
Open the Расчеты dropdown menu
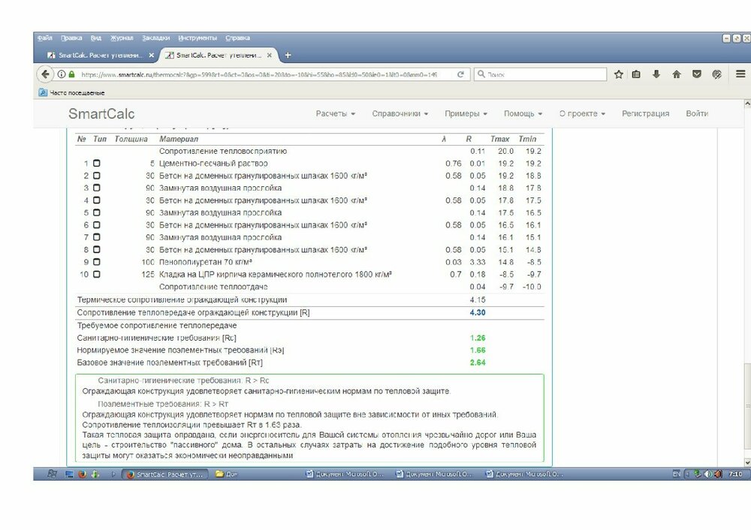click(333, 112)
